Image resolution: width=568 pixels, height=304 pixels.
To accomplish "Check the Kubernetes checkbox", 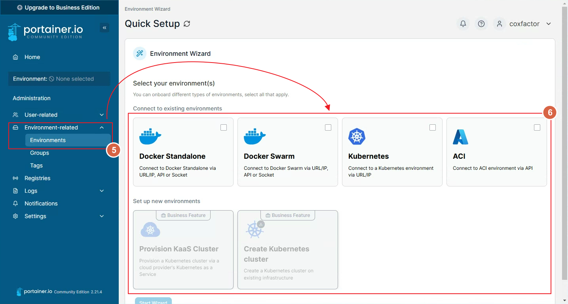I will pos(433,127).
